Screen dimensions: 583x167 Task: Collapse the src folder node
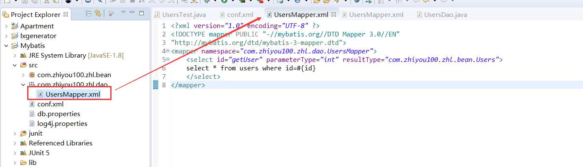(15, 65)
